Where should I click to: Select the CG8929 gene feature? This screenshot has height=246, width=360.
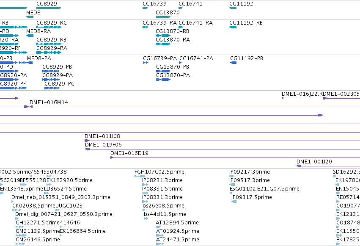[x=49, y=8]
